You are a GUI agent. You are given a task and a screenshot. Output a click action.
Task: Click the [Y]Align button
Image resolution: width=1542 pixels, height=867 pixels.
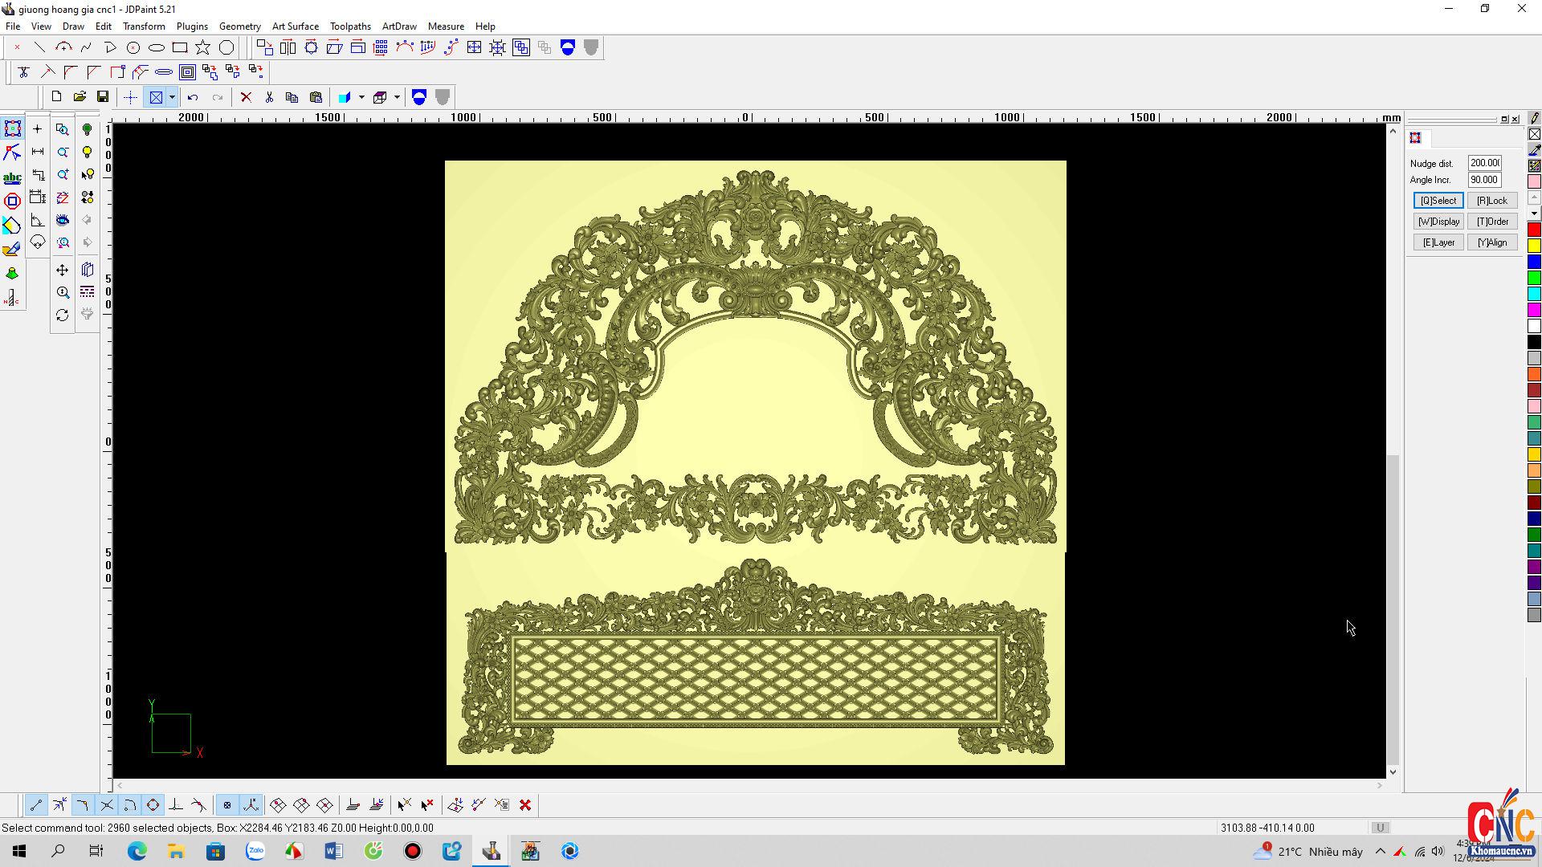[x=1491, y=242]
